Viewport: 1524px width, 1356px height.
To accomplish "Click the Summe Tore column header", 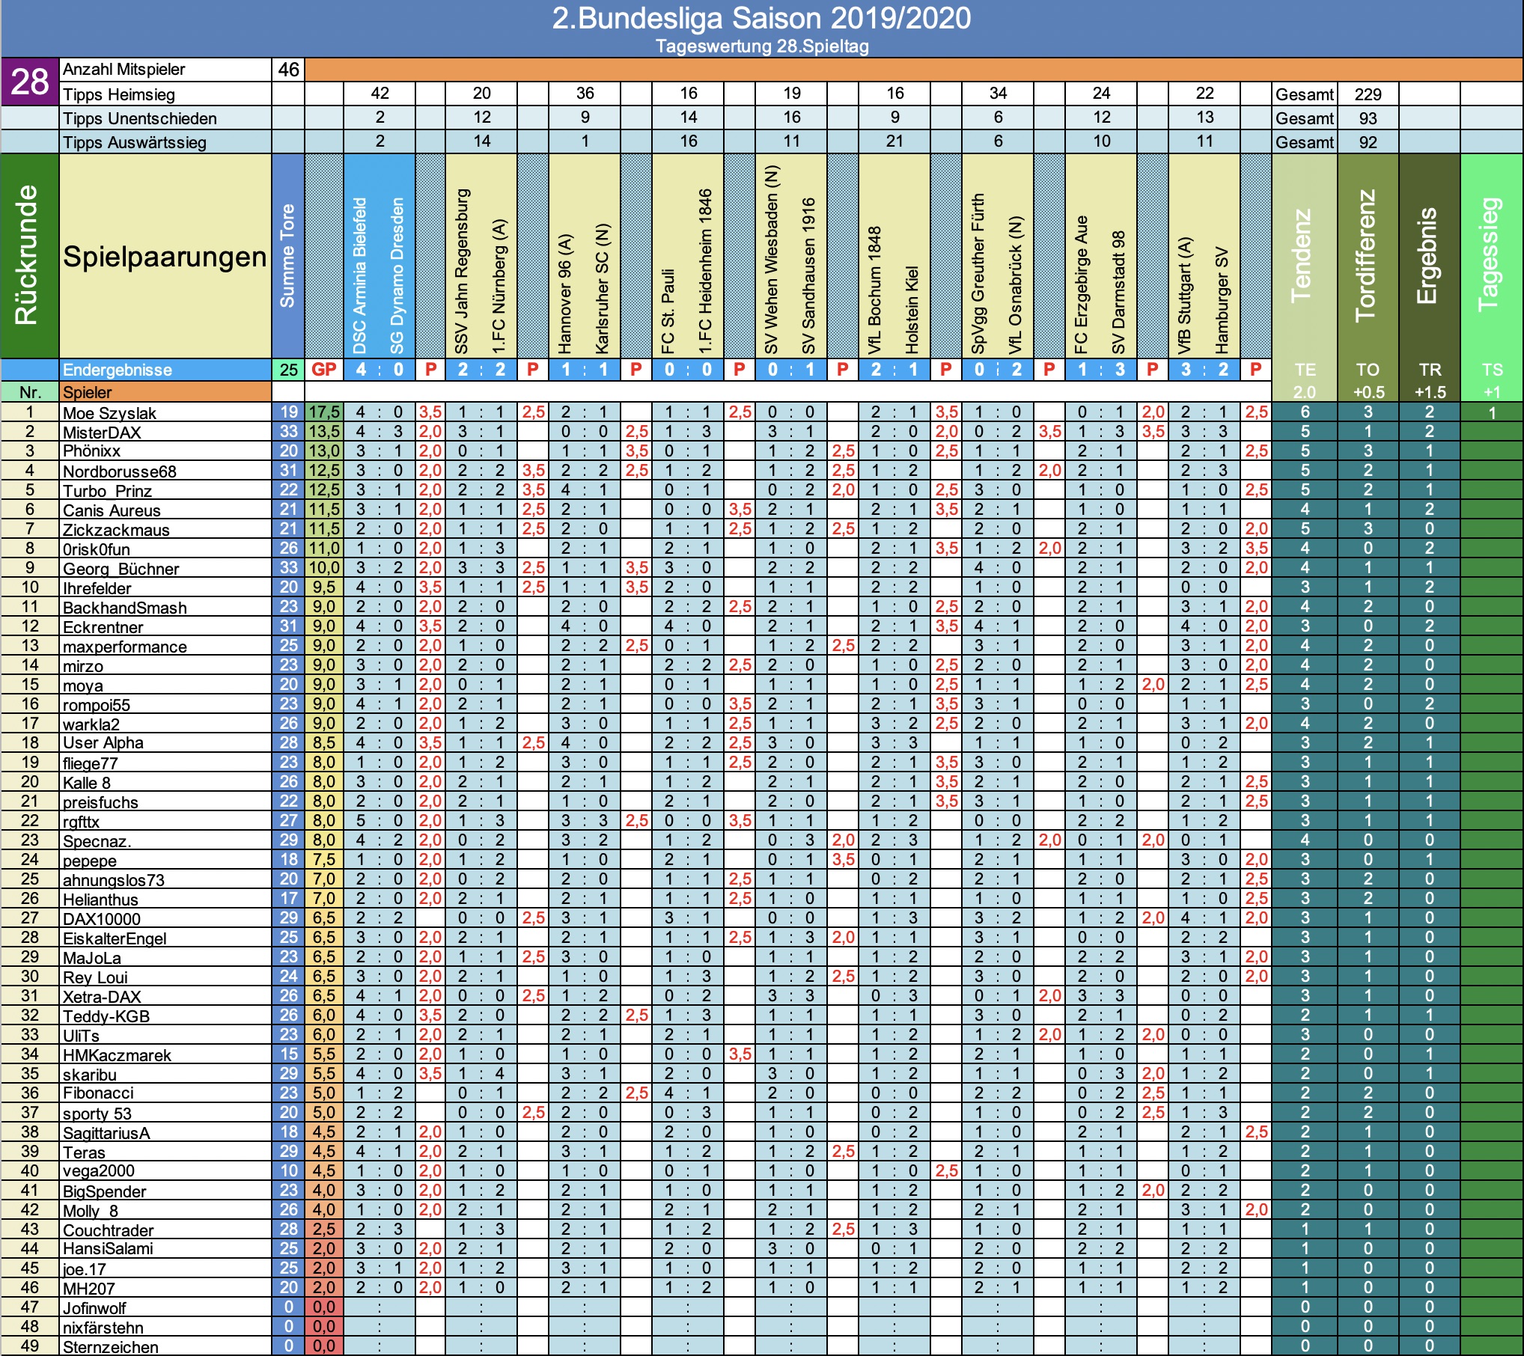I will click(x=288, y=256).
